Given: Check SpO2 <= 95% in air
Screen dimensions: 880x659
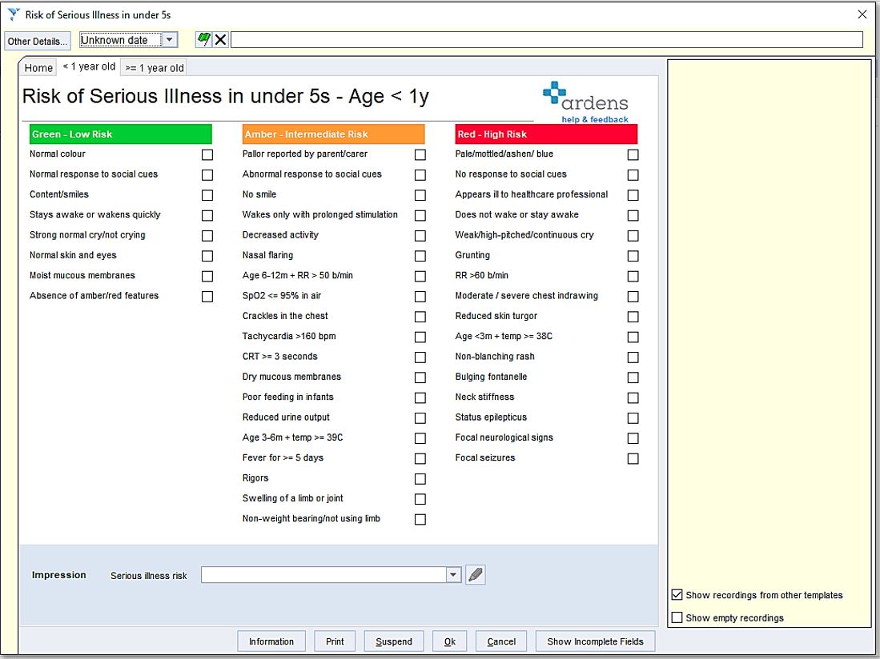Looking at the screenshot, I should click(x=420, y=297).
